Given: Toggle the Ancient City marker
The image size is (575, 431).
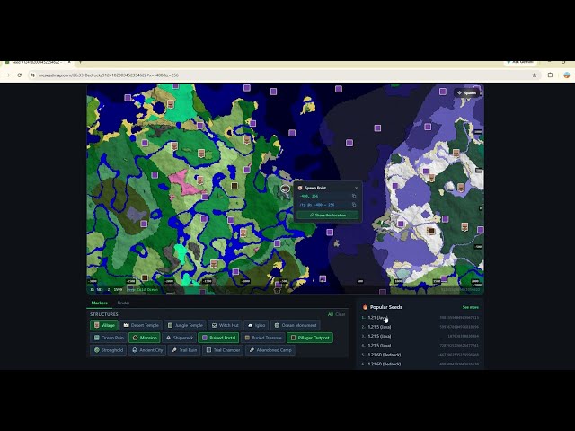Looking at the screenshot, I should [x=147, y=350].
